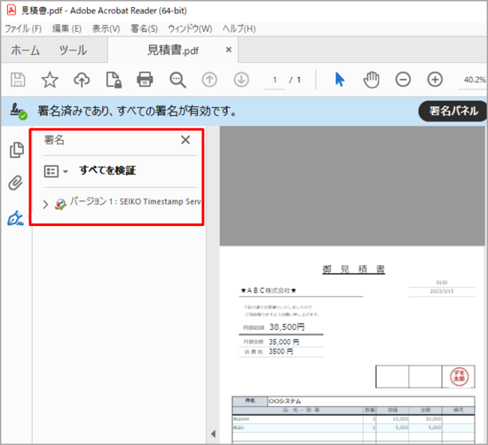Open the protect file lock icon
Image resolution: width=488 pixels, height=445 pixels.
coord(114,80)
